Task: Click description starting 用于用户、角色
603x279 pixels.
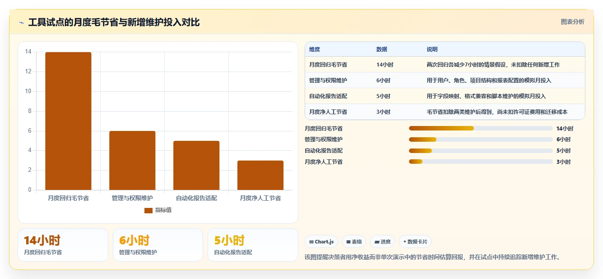Action: 489,81
